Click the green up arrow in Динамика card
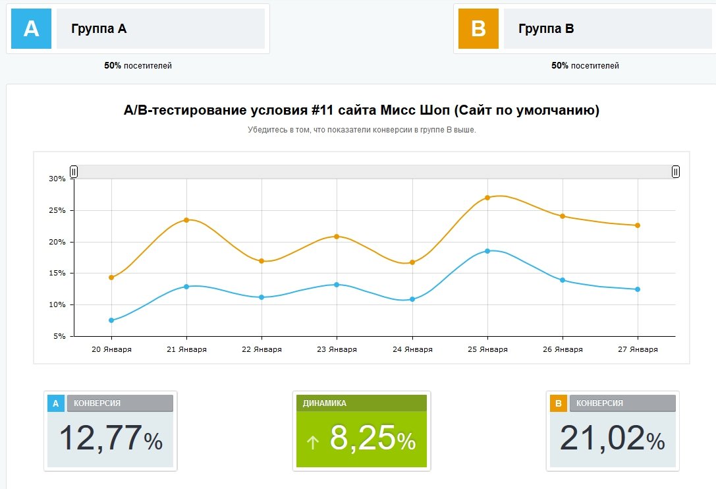 coord(312,442)
